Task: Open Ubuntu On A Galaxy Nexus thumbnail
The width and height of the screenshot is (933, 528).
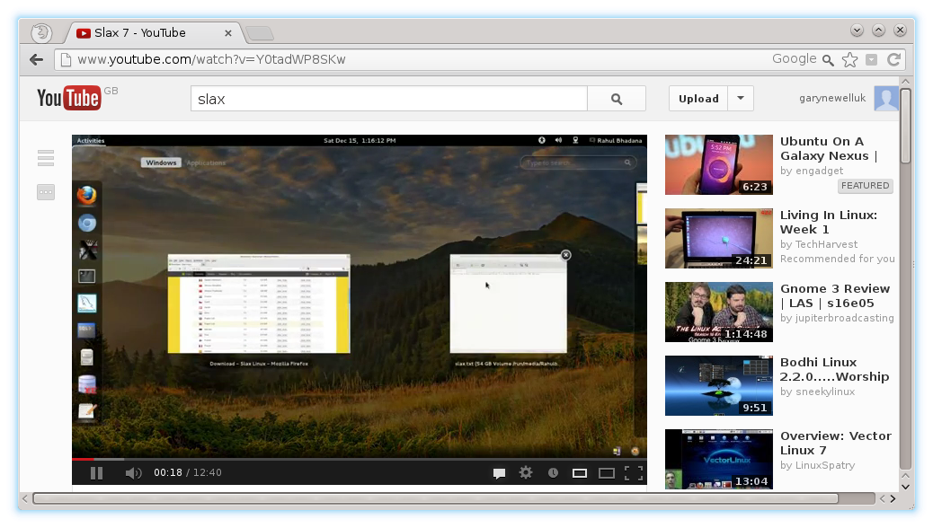Action: click(719, 164)
